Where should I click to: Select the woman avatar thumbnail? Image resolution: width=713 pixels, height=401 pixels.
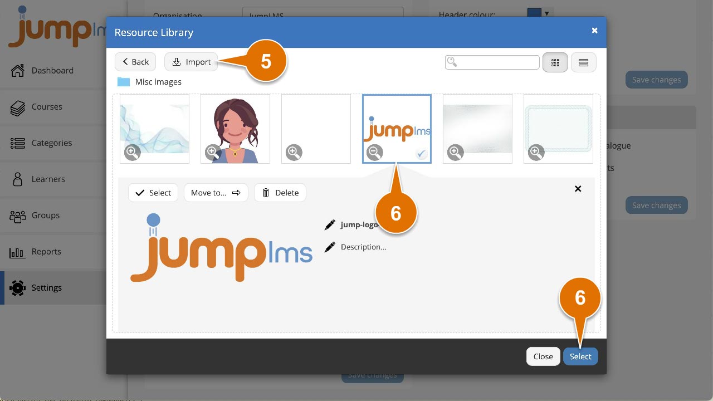coord(235,129)
